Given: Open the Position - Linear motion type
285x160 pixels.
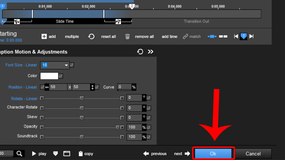Looking at the screenshot, I should [22, 87].
